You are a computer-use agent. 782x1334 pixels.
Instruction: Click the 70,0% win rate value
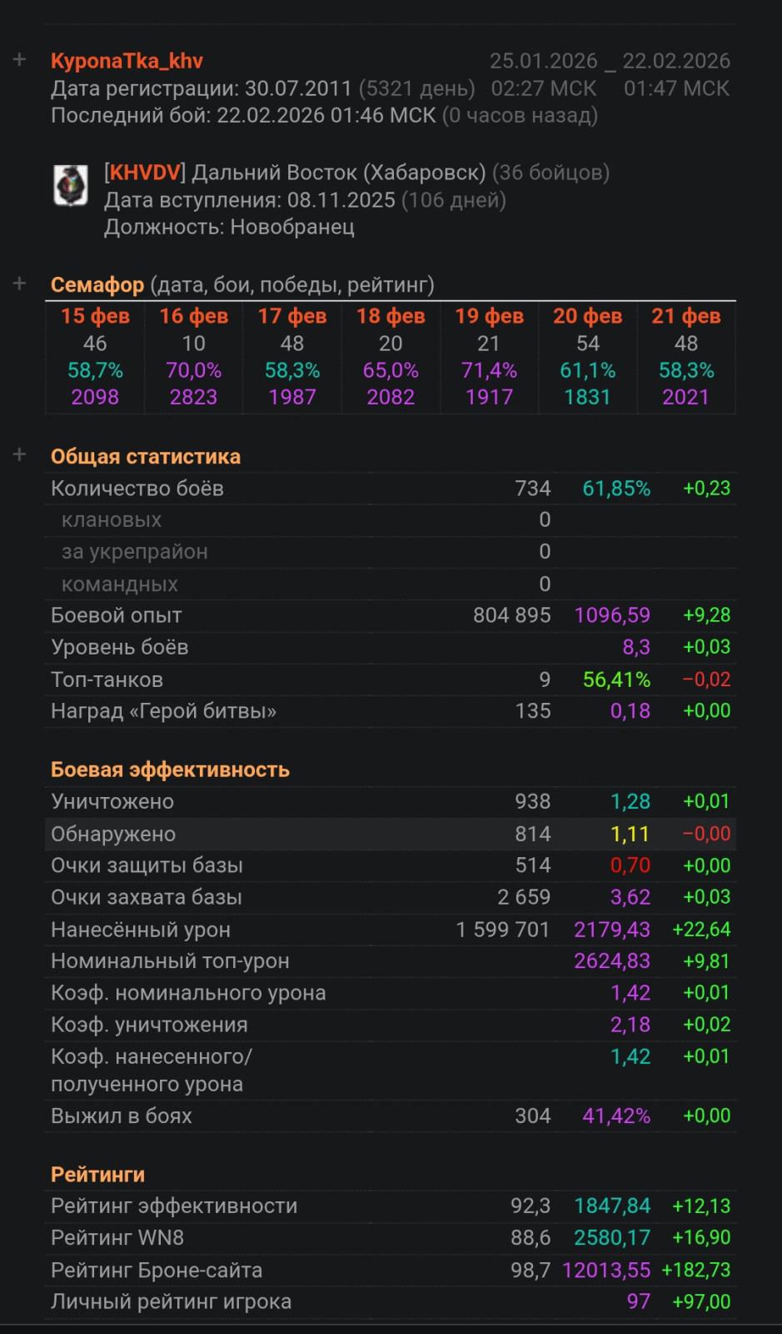pyautogui.click(x=193, y=370)
